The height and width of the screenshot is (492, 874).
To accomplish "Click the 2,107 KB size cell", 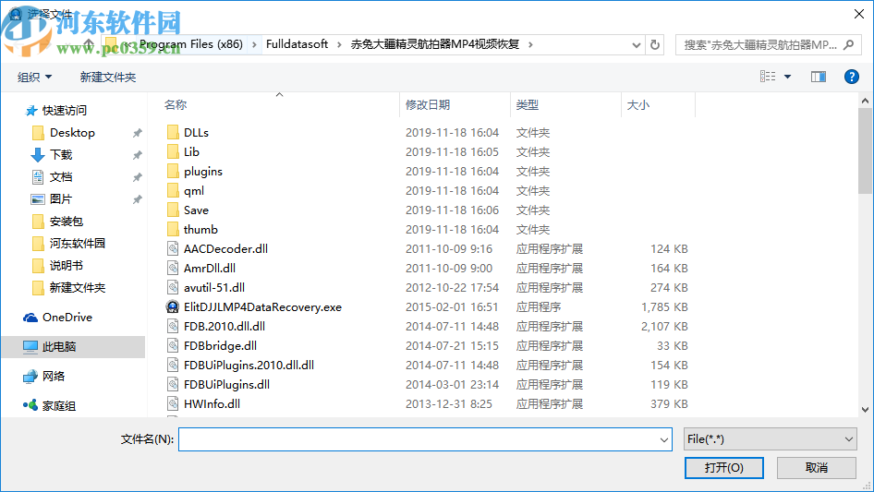I will (x=664, y=327).
